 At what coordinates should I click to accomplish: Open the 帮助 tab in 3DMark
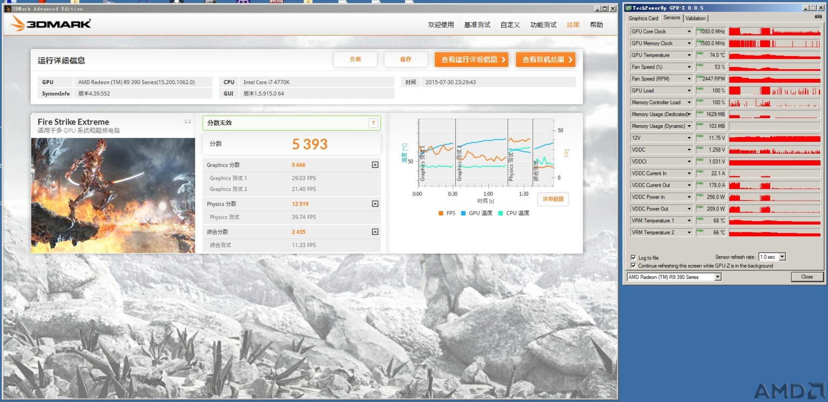(596, 25)
